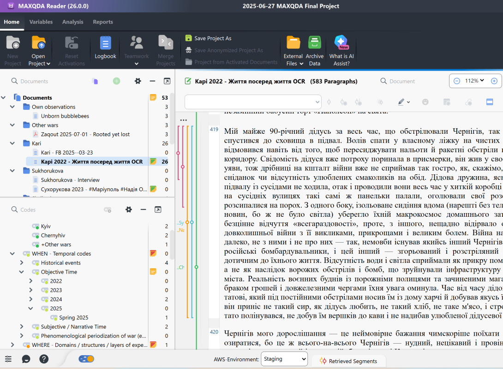This screenshot has width=503, height=369.
Task: Click Save Anonymized Project As
Action: pyautogui.click(x=224, y=50)
